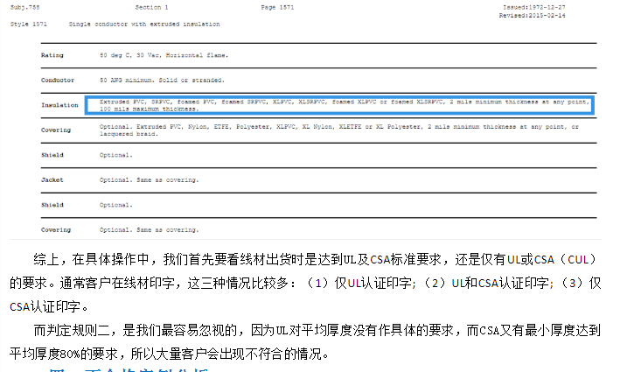The image size is (627, 372).
Task: Click the Jacket row label
Action: pyautogui.click(x=52, y=180)
